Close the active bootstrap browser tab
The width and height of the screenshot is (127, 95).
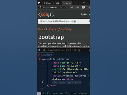click(70, 3)
